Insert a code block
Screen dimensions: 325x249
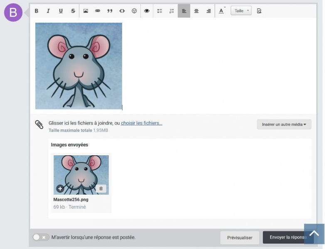point(122,11)
